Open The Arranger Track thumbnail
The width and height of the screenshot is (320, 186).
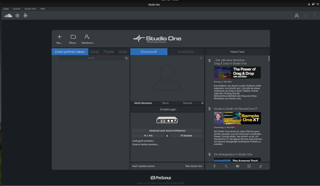coord(237,159)
